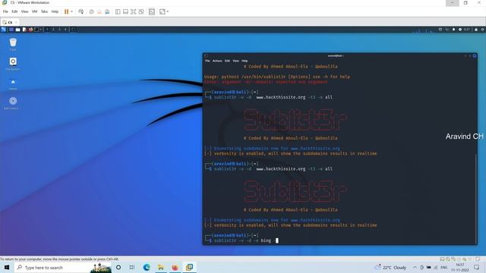Open the text editor icon in the Kali panel

tap(24, 30)
